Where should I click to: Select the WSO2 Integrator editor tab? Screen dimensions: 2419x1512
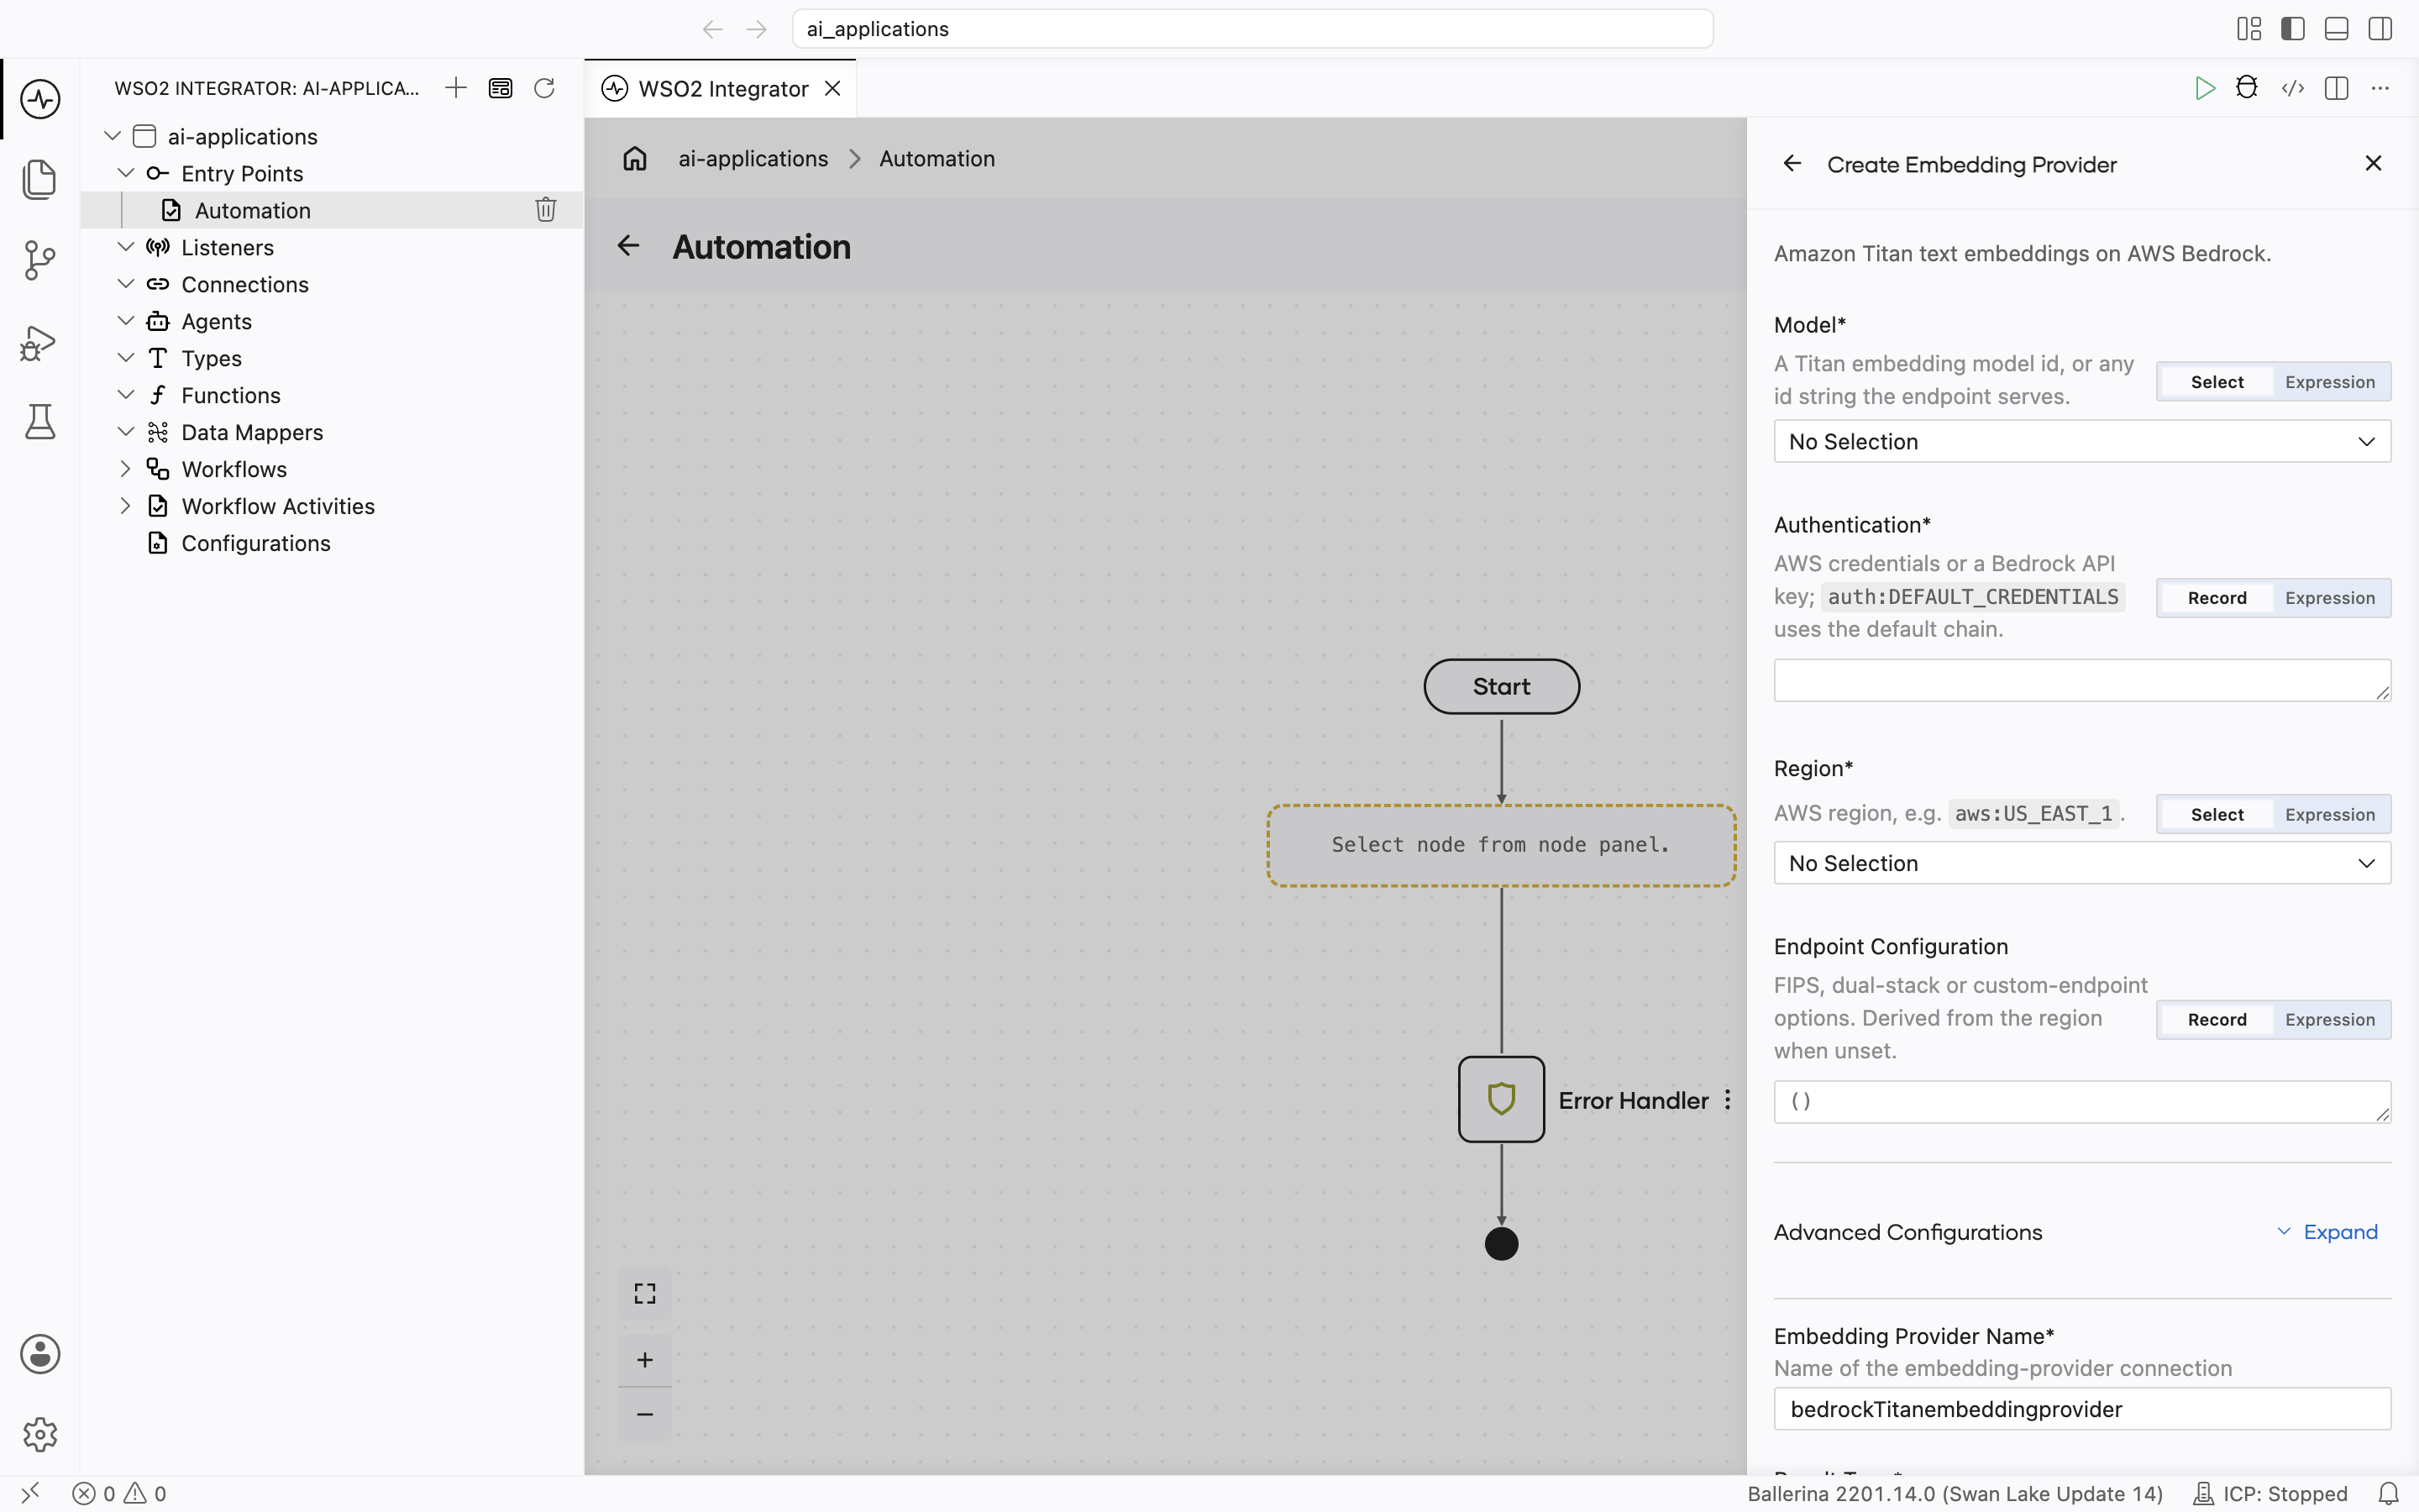[721, 88]
